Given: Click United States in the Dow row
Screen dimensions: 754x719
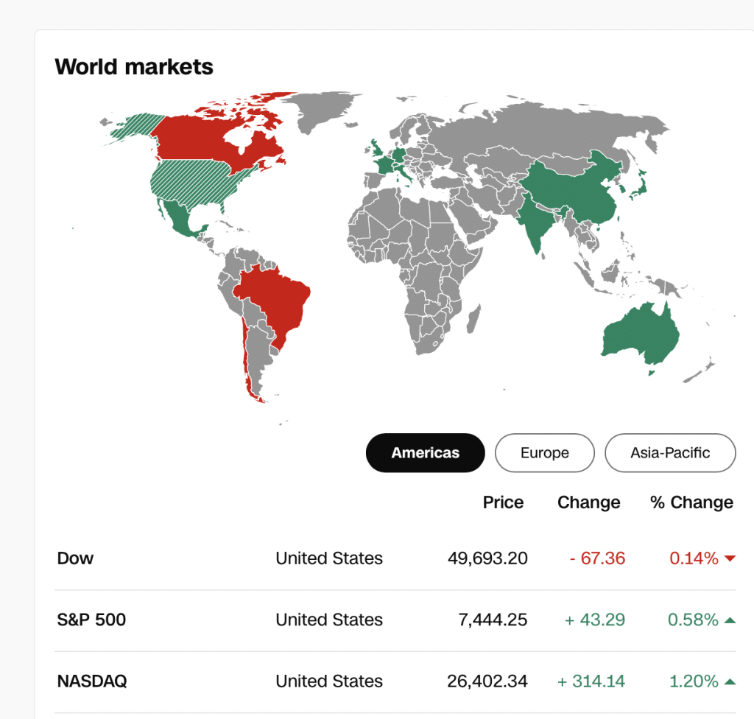Looking at the screenshot, I should coord(329,558).
